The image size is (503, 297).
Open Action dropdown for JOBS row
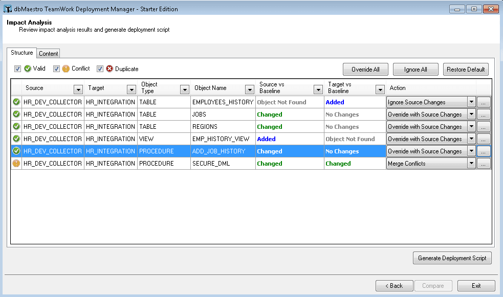pos(471,115)
